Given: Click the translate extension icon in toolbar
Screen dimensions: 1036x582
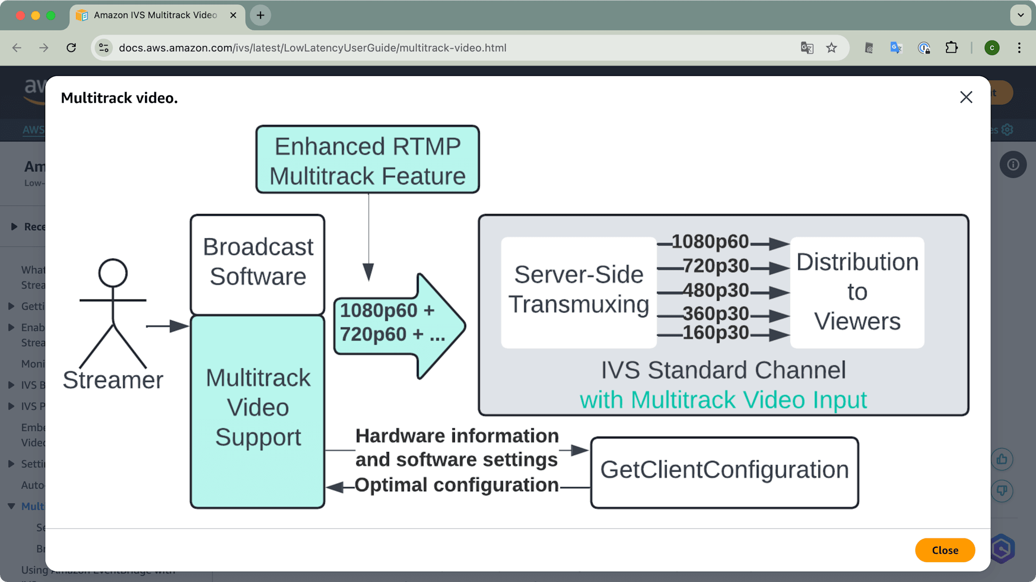Looking at the screenshot, I should point(897,48).
